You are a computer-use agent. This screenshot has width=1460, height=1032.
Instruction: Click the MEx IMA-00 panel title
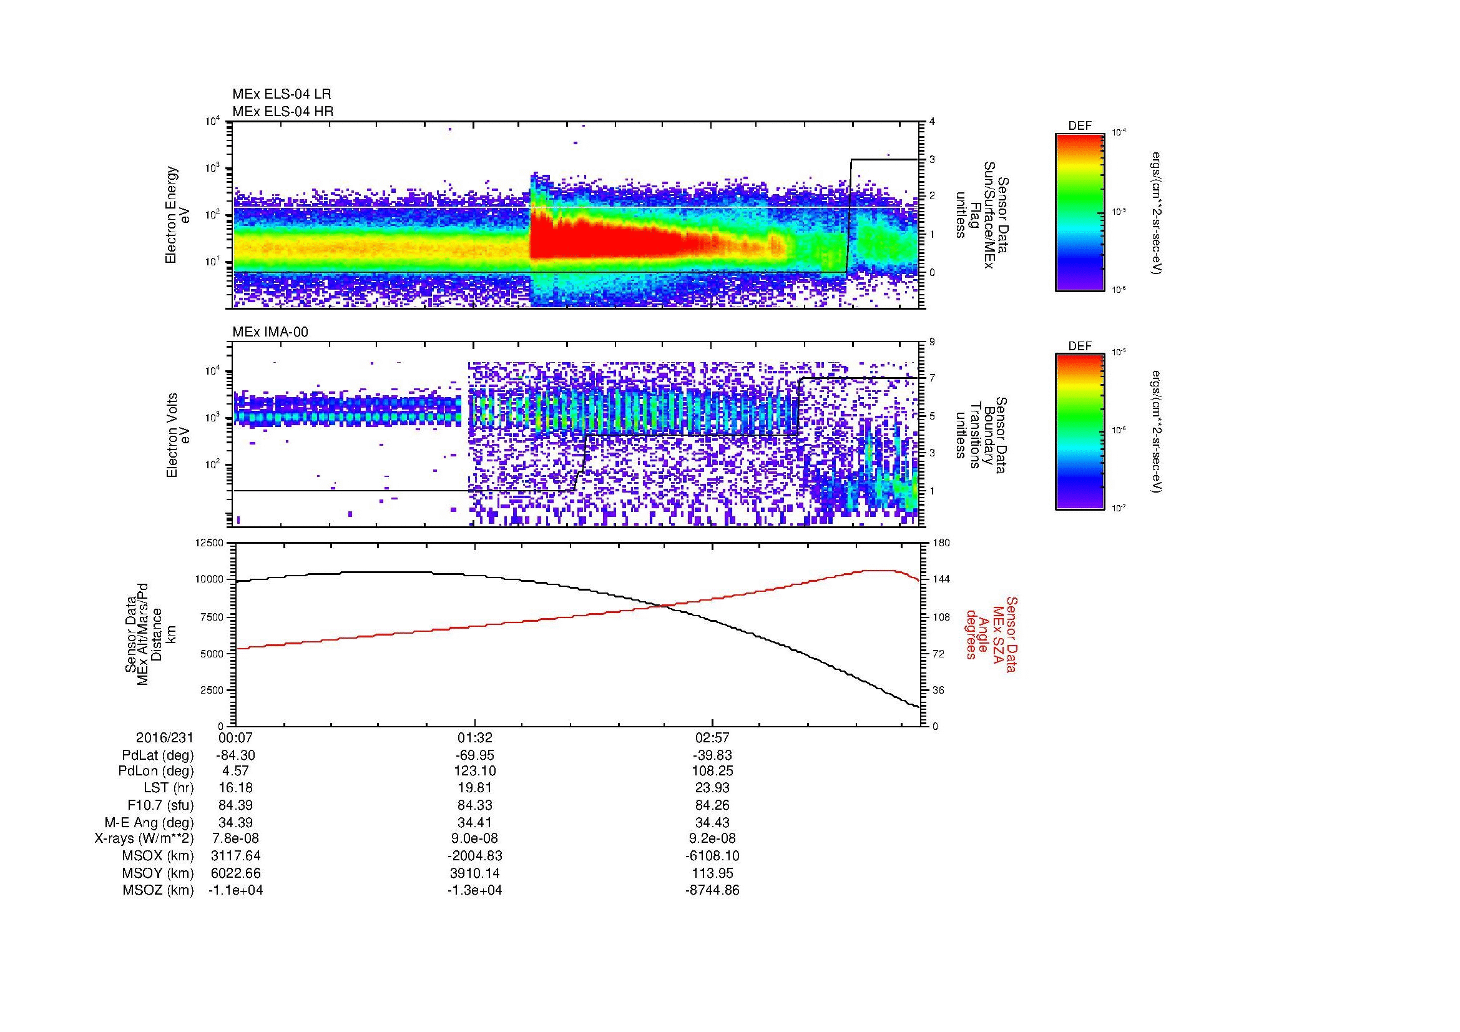pos(270,332)
